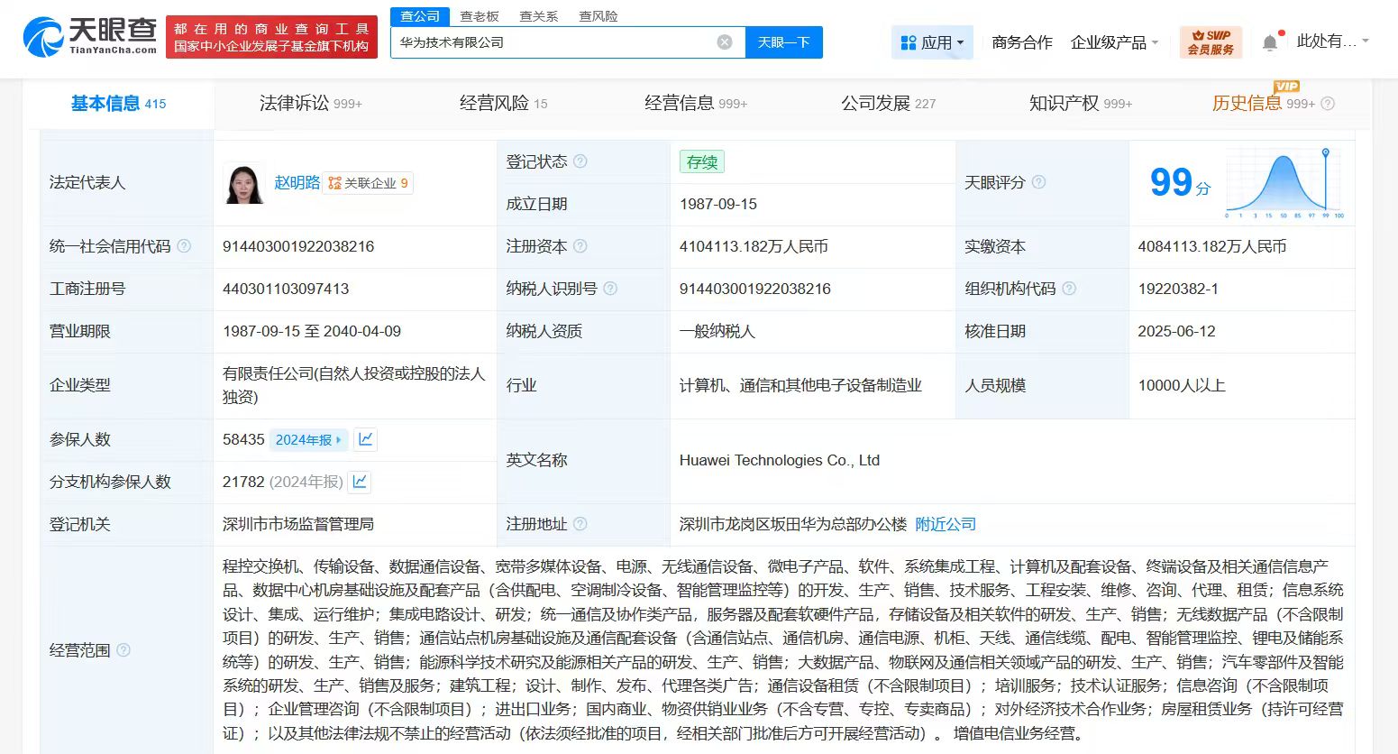Open the 参保人数 trend chart icon
The height and width of the screenshot is (754, 1398).
pos(365,439)
